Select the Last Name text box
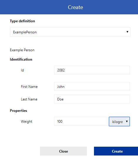The height and width of the screenshot is (159, 138). point(92,99)
